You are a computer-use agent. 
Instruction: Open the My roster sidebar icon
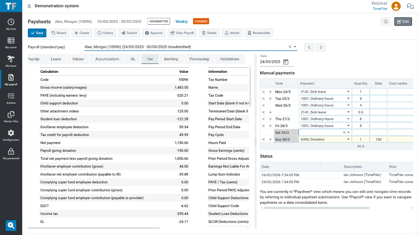coord(11,43)
